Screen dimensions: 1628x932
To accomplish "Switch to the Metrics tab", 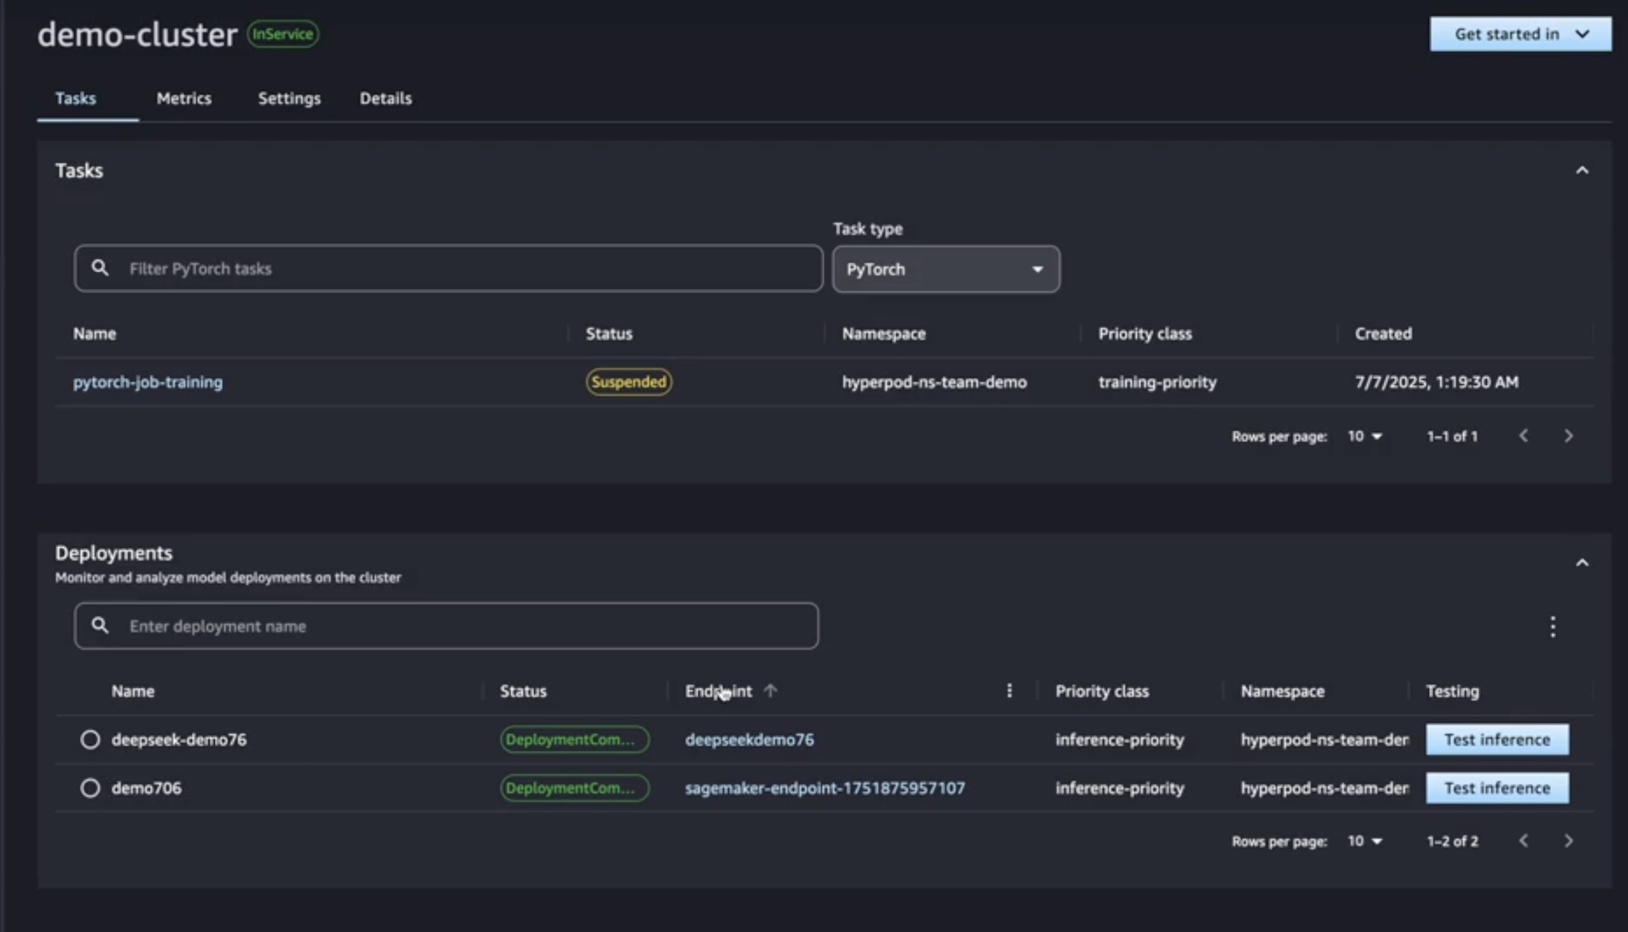I will 183,98.
